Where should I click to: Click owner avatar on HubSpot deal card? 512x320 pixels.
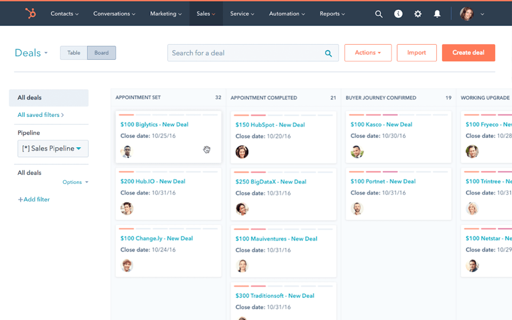pyautogui.click(x=242, y=152)
